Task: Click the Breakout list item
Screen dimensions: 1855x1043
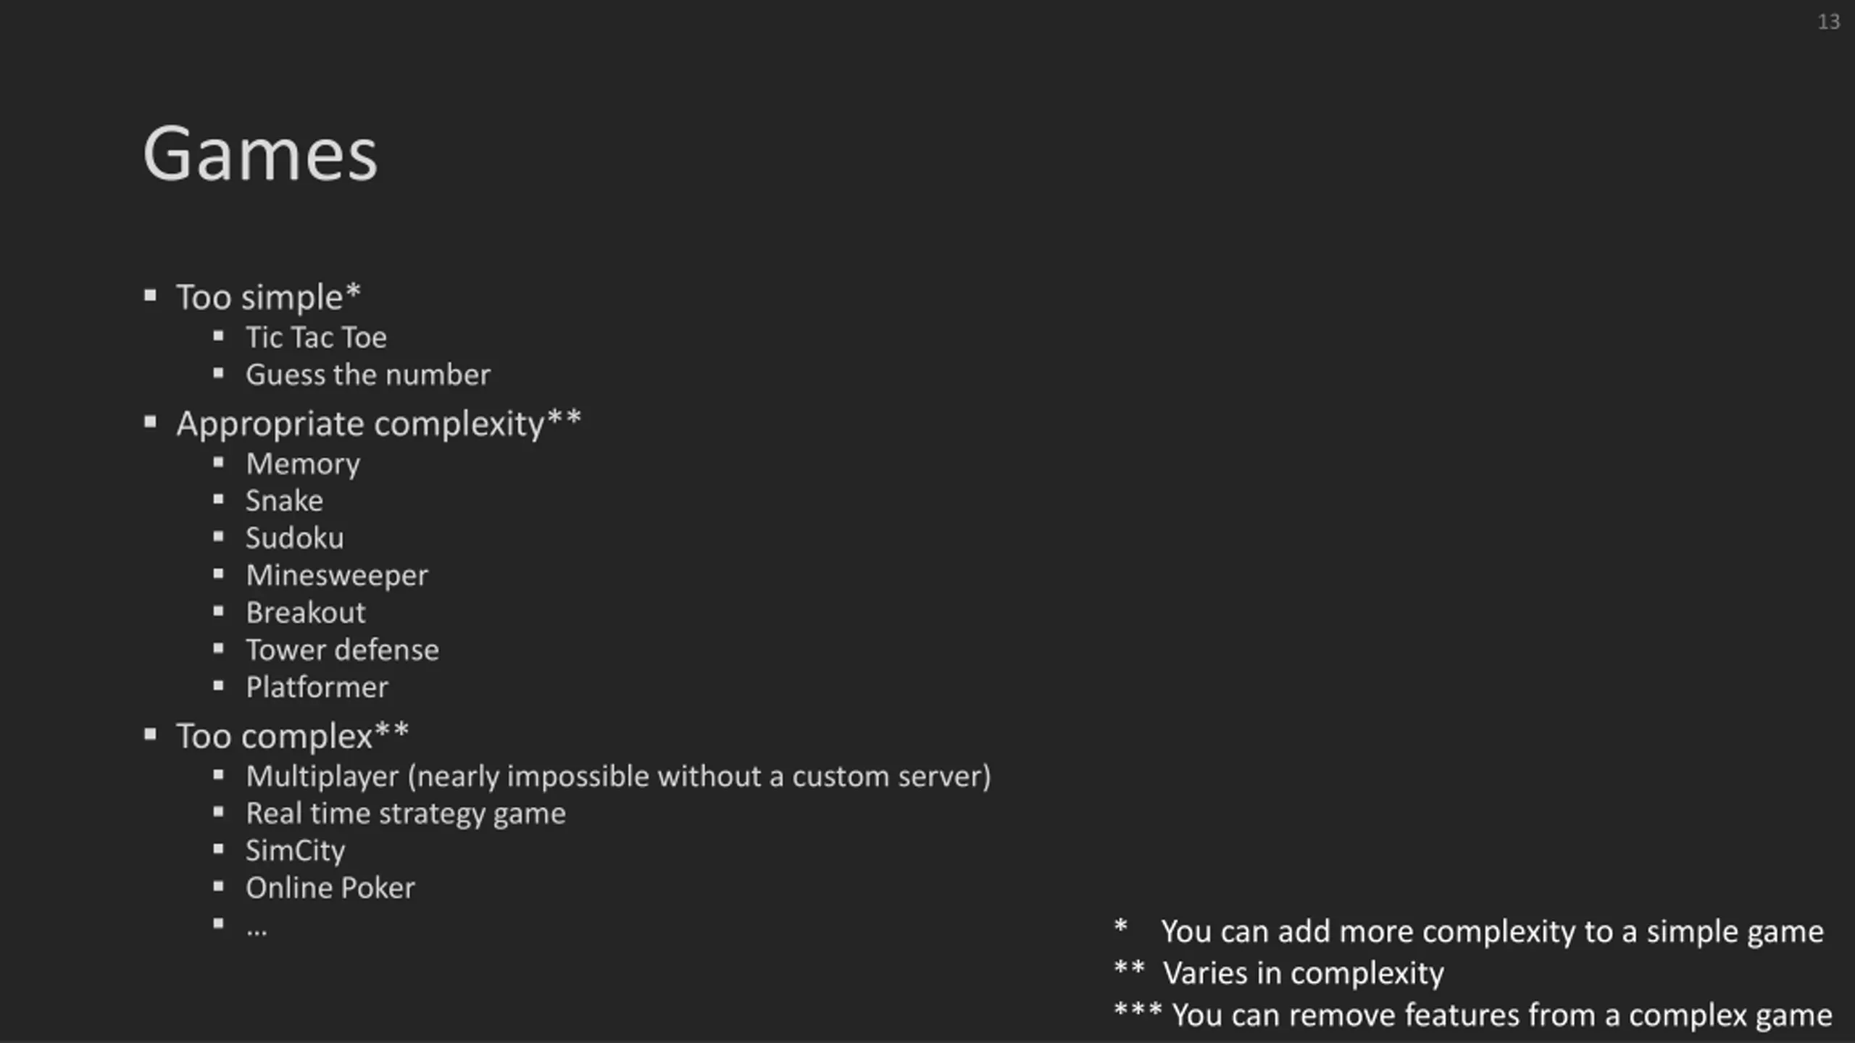Action: (x=306, y=613)
